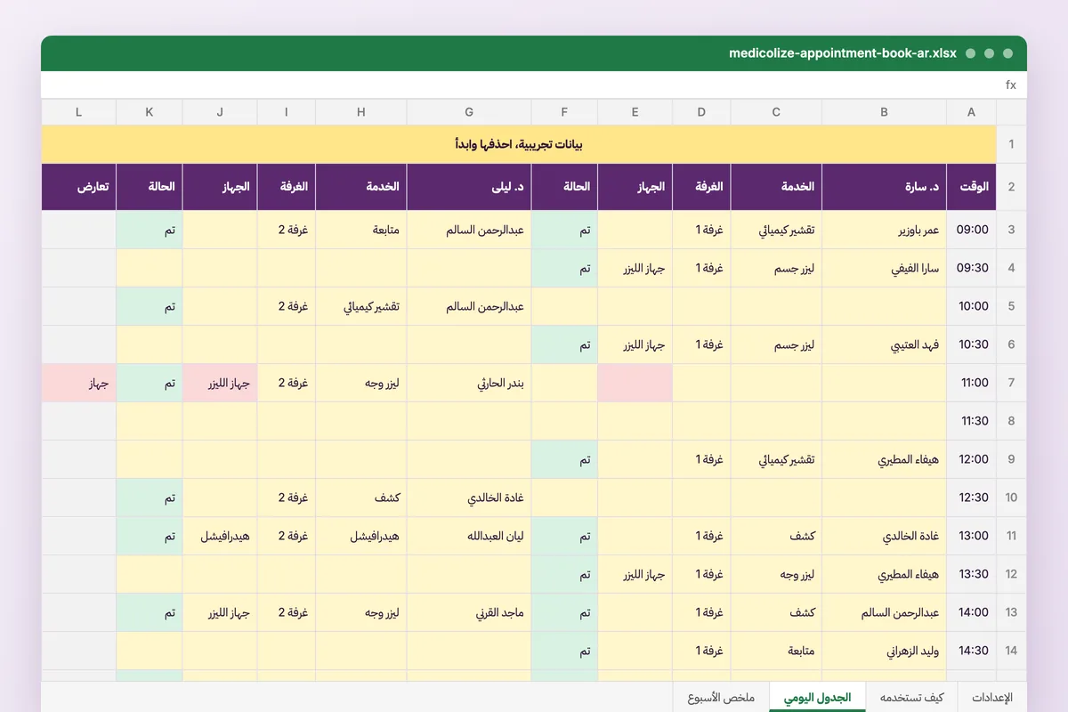Click the جهاز conflict cell in row 7

pos(78,383)
